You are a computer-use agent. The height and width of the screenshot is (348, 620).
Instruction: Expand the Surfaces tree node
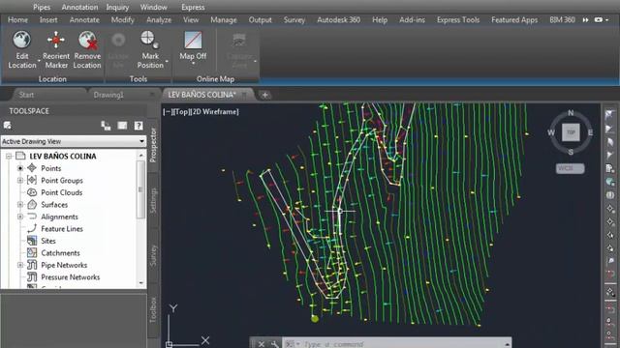(x=20, y=205)
